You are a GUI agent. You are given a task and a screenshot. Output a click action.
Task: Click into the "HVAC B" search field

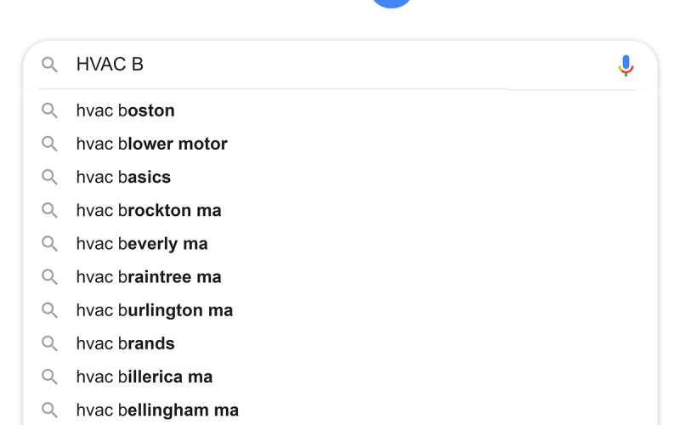tap(340, 65)
